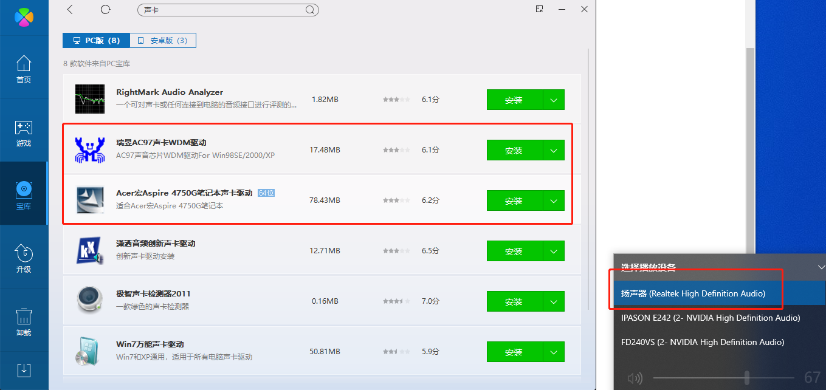Viewport: 826px width, 390px height.
Task: Open the 宝库 sidebar item
Action: click(x=24, y=194)
